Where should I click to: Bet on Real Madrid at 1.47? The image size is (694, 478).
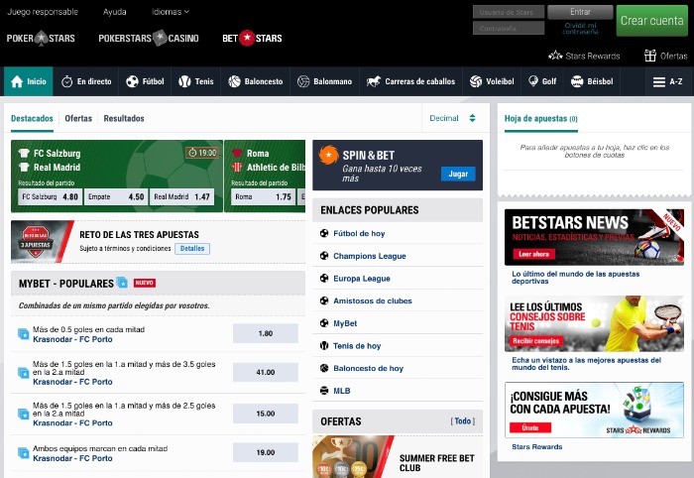pos(181,197)
